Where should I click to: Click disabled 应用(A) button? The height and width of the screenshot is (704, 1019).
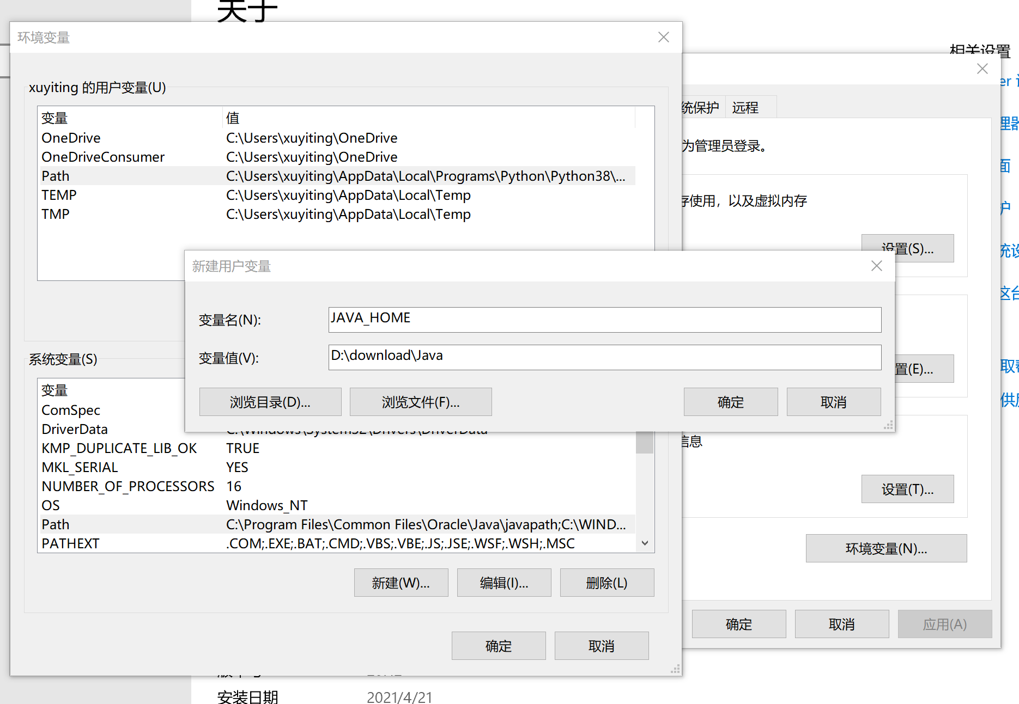(x=945, y=624)
